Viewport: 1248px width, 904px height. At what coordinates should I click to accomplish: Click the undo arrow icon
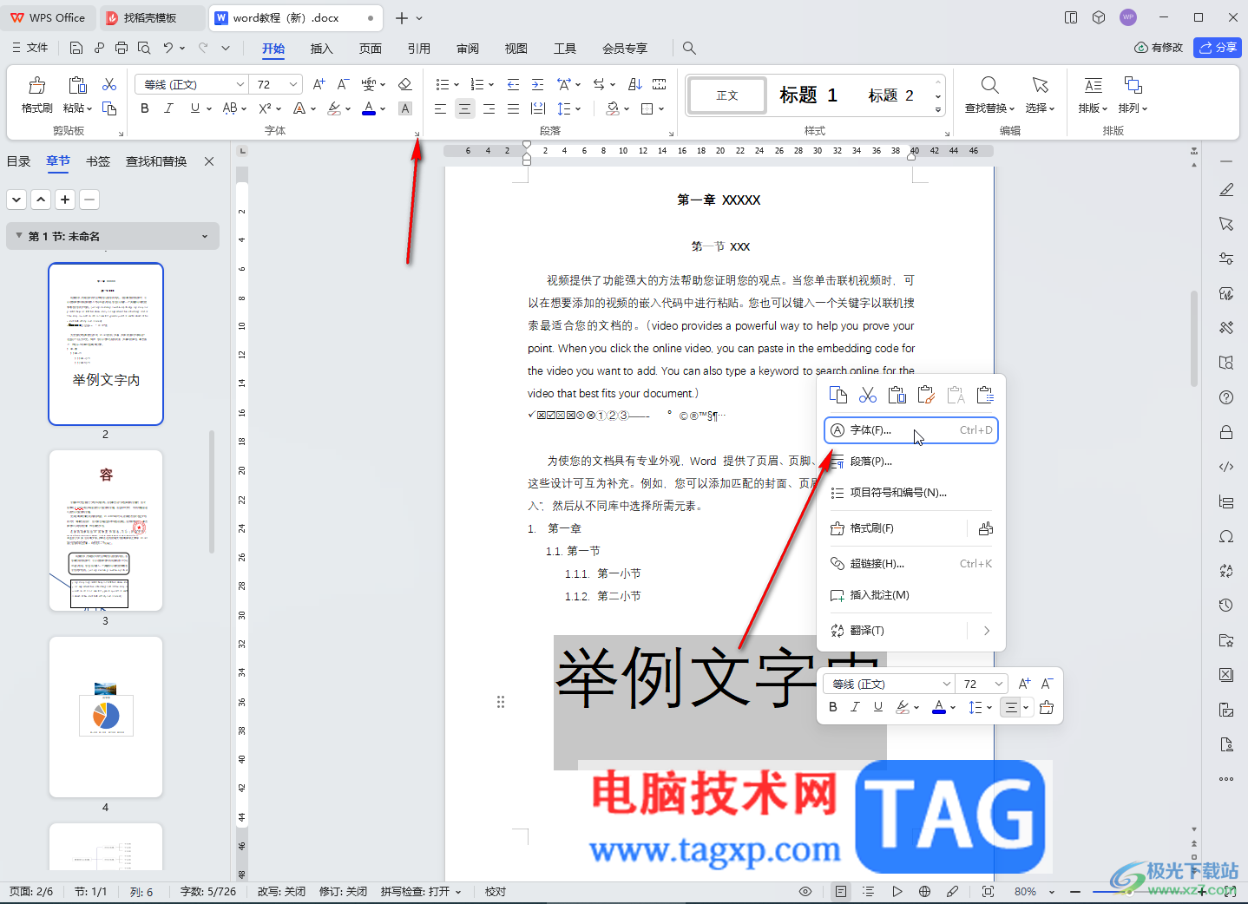[x=168, y=49]
